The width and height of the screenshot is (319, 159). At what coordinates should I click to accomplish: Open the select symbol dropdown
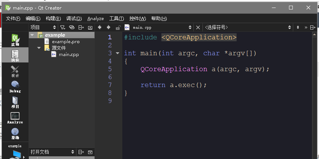(x=248, y=27)
